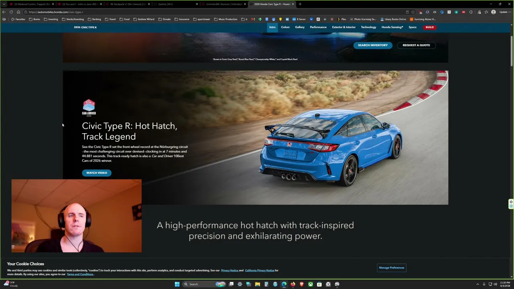The image size is (514, 289).
Task: Click the page vertical scrollbar thumb
Action: (x=511, y=51)
